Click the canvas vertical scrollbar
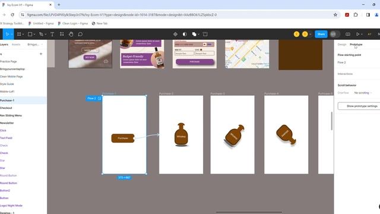Screen dimensions: 380x214 331,121
